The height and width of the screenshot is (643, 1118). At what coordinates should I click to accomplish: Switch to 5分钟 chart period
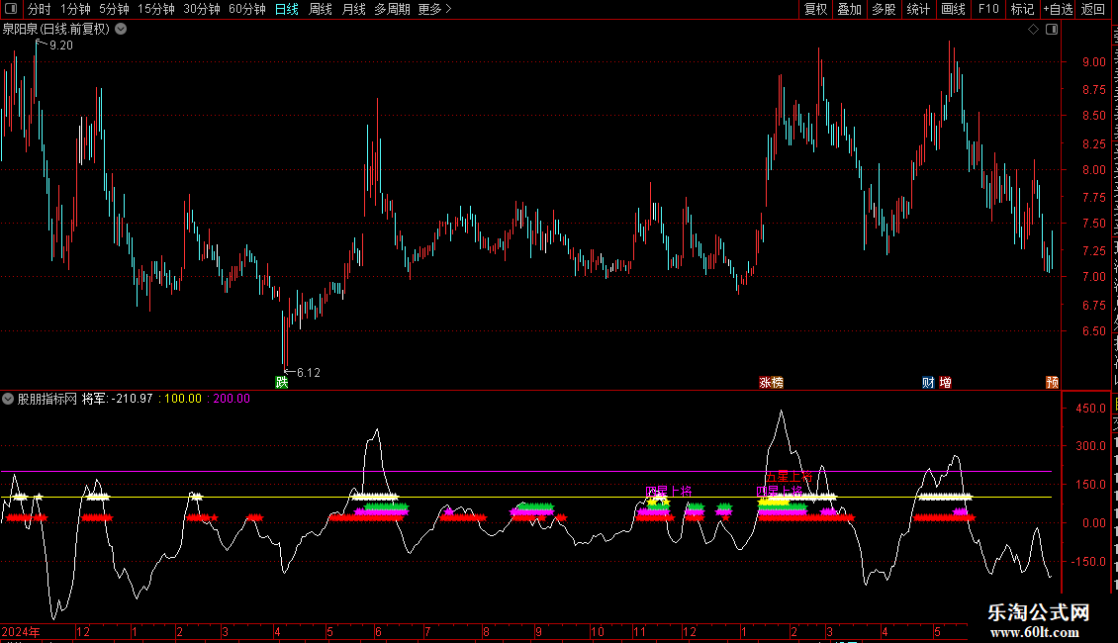pyautogui.click(x=114, y=9)
